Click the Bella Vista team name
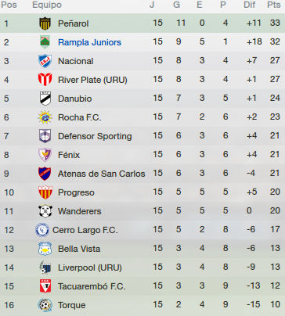The image size is (285, 316). coord(79,249)
